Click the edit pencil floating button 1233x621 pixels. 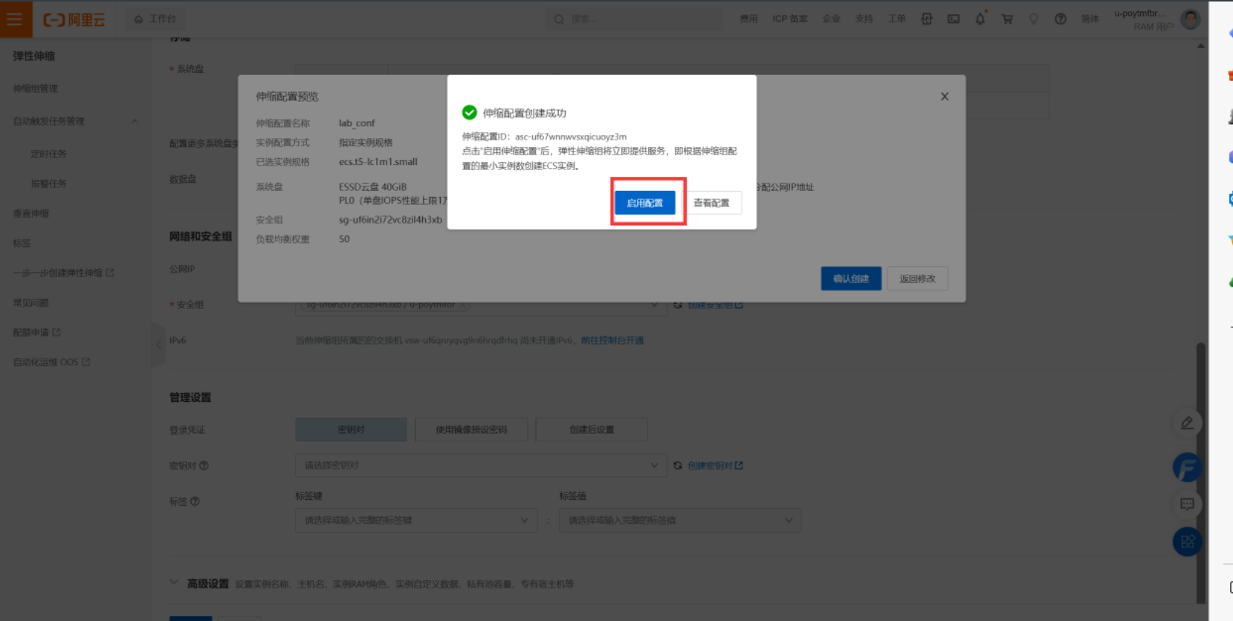1187,423
